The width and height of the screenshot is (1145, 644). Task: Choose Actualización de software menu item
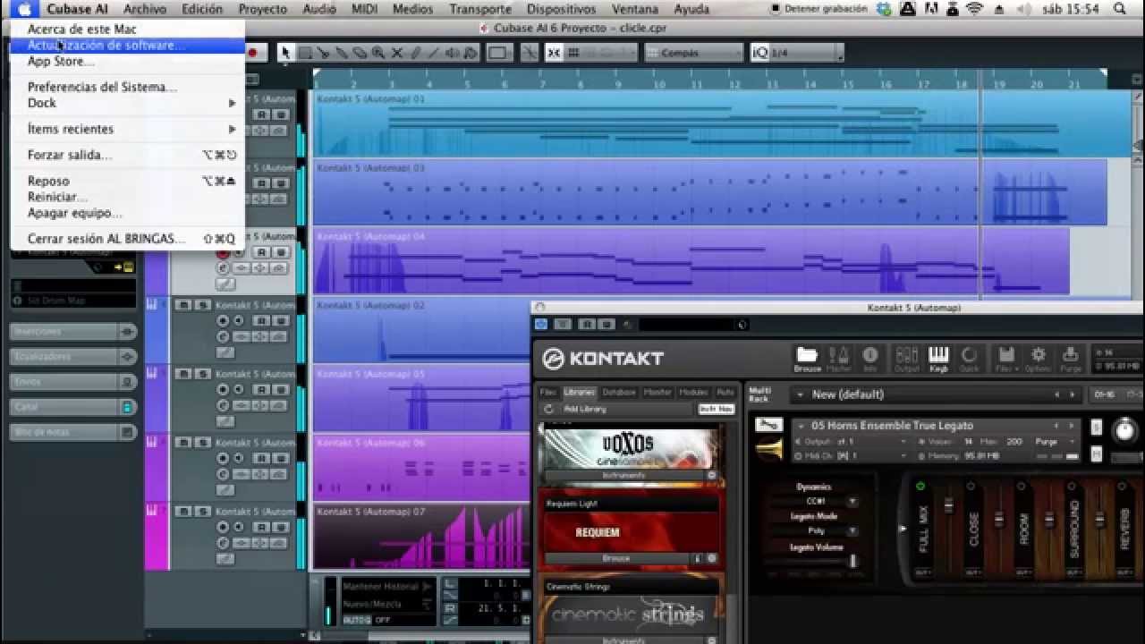[x=127, y=45]
